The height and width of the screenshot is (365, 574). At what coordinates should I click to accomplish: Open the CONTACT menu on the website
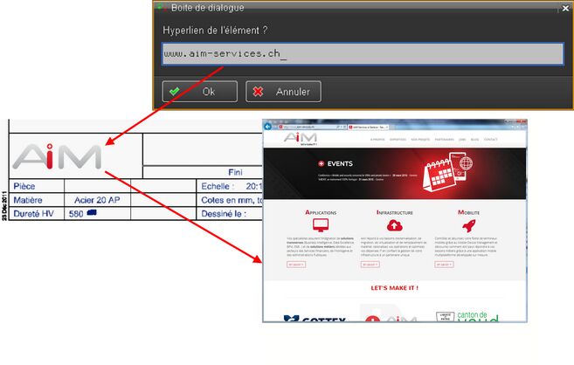click(490, 140)
